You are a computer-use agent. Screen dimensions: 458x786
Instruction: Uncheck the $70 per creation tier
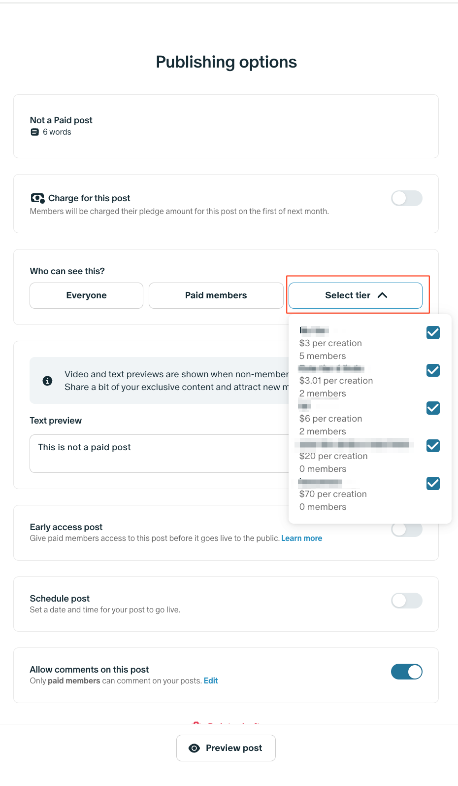[433, 483]
